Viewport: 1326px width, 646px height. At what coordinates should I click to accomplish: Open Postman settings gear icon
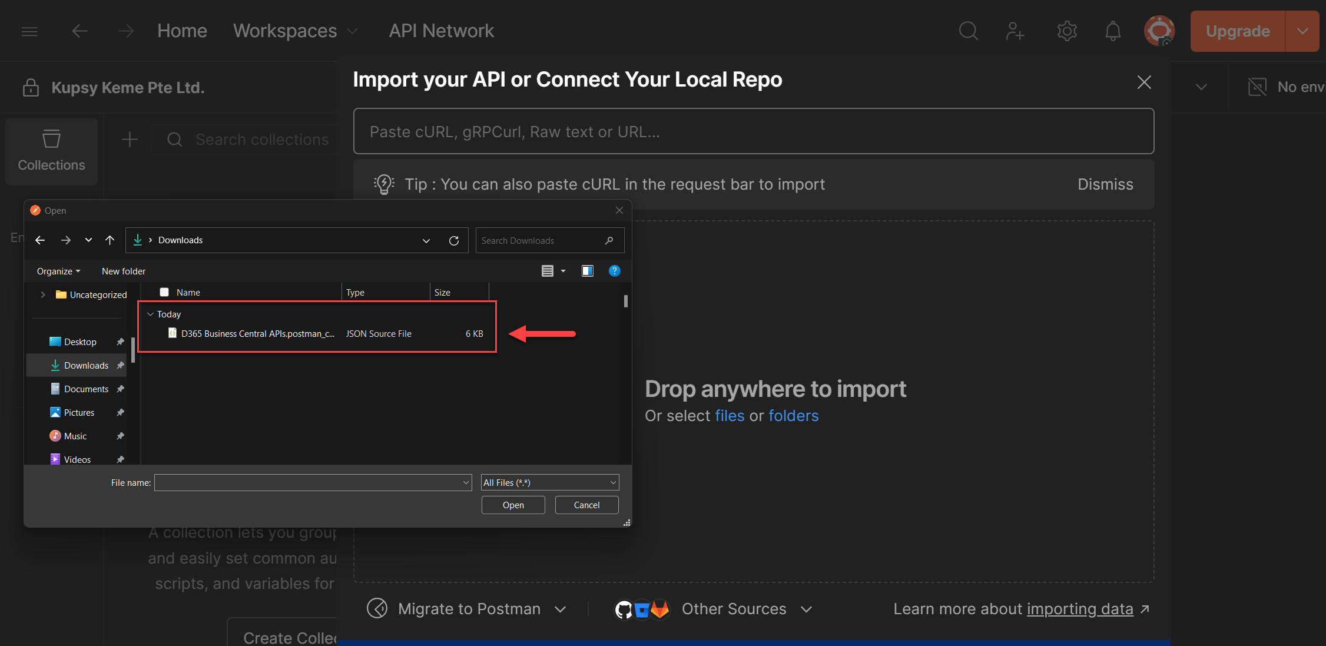1066,31
